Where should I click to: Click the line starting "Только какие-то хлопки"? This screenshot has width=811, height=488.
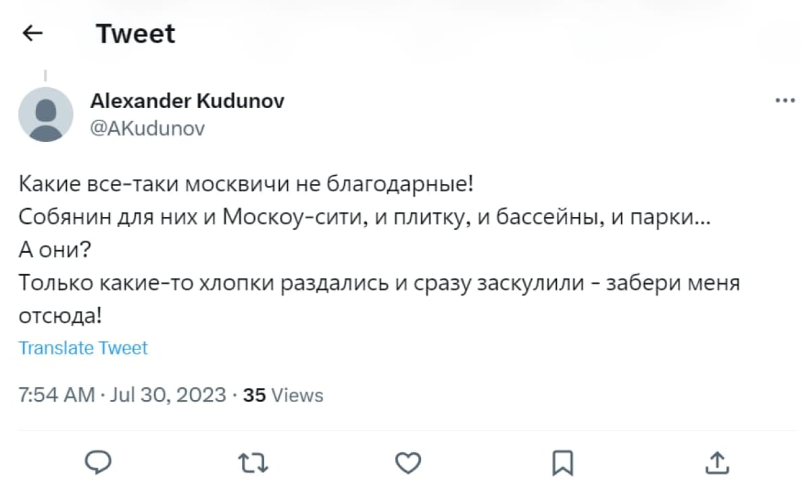click(x=378, y=283)
